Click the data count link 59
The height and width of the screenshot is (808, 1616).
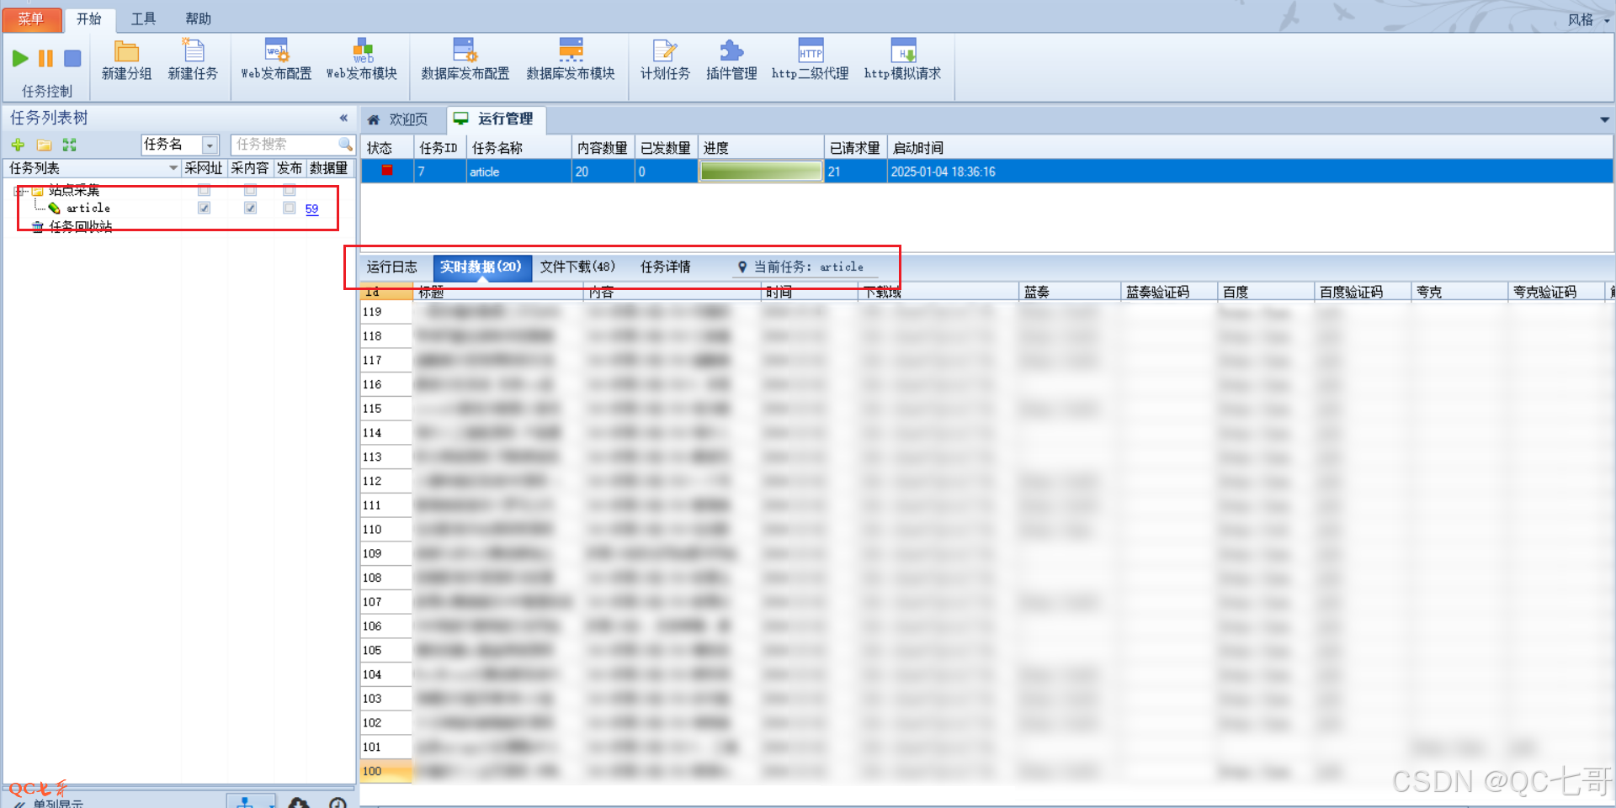311,209
